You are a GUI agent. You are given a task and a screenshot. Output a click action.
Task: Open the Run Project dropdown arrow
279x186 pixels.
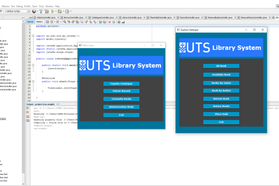click(x=56, y=11)
